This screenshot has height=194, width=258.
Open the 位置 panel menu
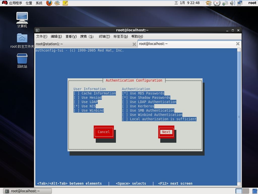coord(29,3)
